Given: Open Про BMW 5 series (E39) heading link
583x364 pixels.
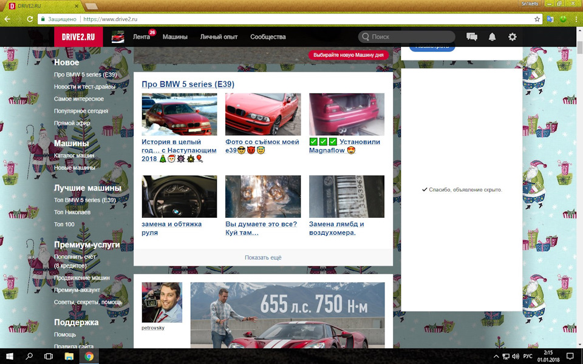Looking at the screenshot, I should (x=188, y=84).
